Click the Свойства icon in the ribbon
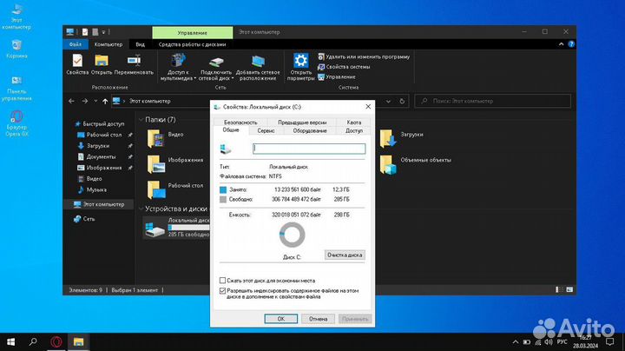Screen dimensions: 625x351 coord(77,61)
